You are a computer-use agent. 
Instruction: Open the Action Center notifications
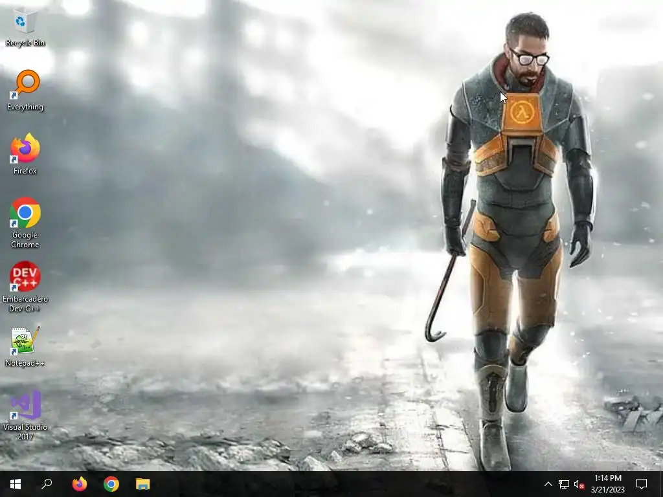point(642,484)
